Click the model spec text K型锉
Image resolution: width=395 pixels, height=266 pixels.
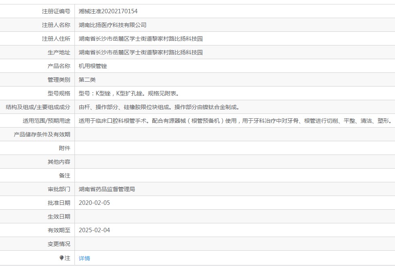[103, 93]
